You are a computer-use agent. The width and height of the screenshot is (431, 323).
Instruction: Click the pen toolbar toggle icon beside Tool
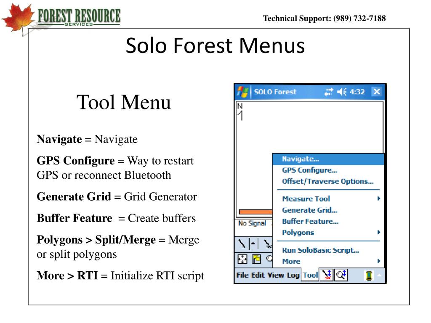coord(327,275)
